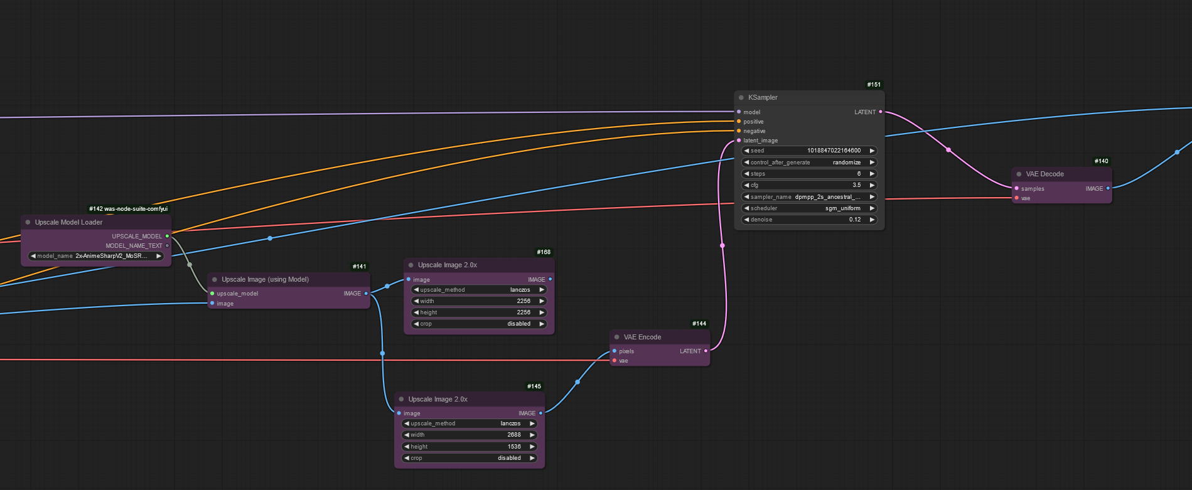Click midpoint dot on pink link entering latent_image

[722, 245]
